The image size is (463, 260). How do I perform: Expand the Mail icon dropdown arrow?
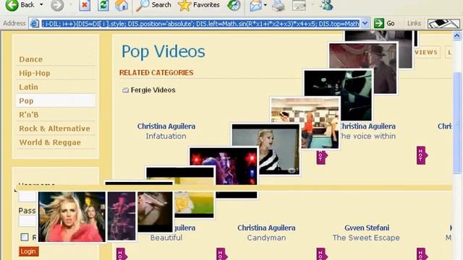[x=266, y=5]
